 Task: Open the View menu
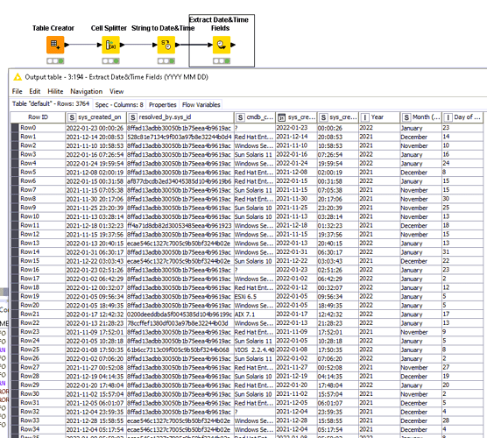tap(116, 91)
